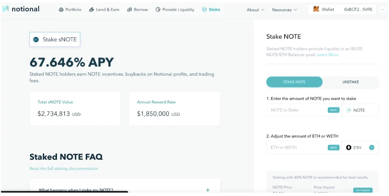Click MAX for NOTE to Stake
The image size is (389, 196).
tap(333, 110)
